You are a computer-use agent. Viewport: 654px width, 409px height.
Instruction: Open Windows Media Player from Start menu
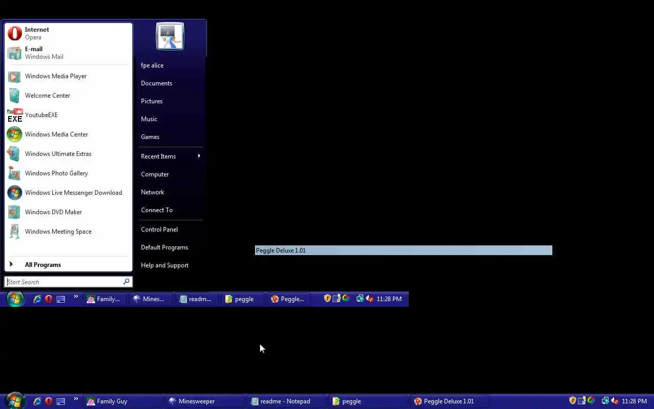68,76
